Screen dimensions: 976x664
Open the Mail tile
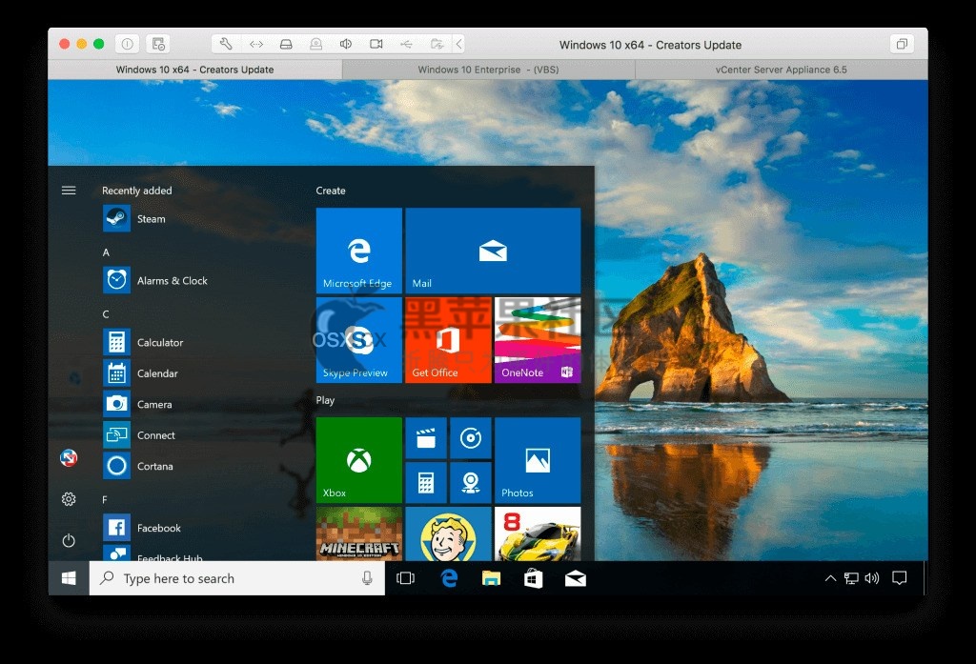pos(493,251)
